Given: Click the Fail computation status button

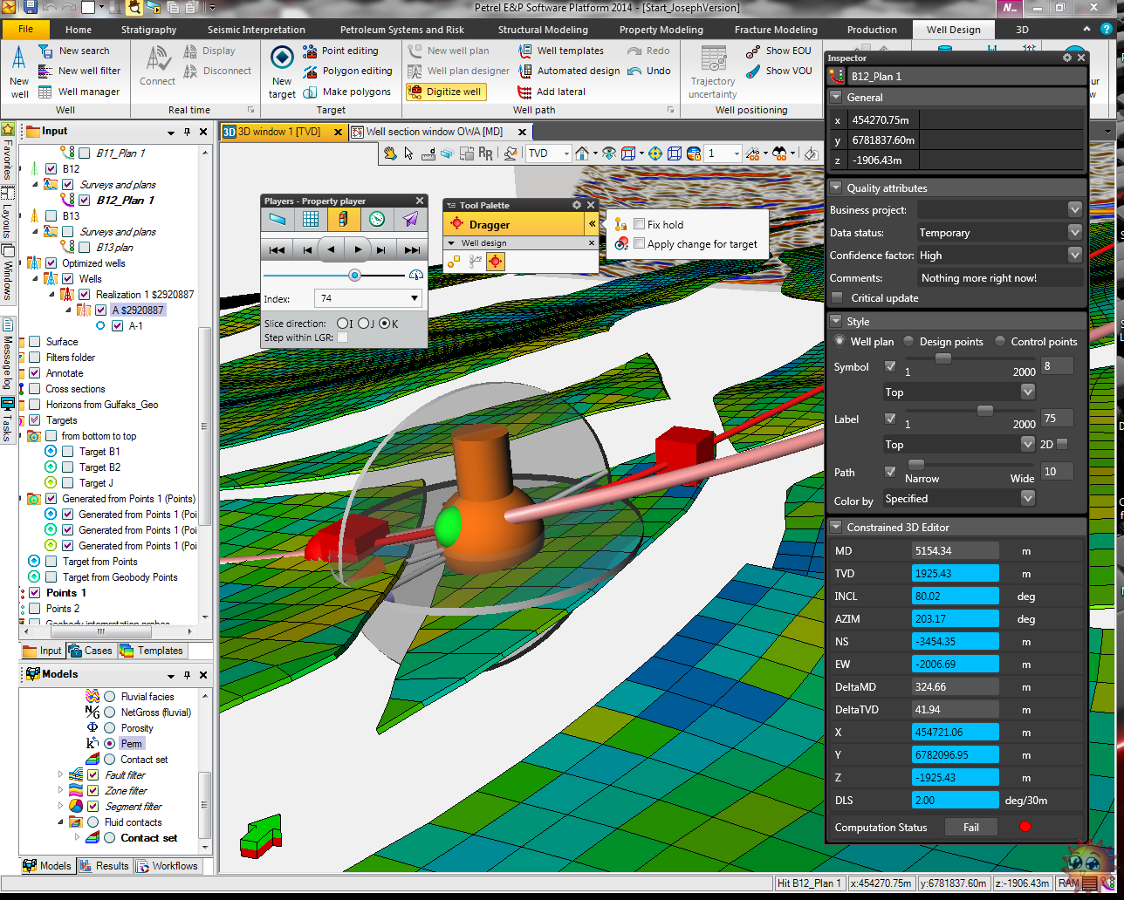Looking at the screenshot, I should pos(970,828).
